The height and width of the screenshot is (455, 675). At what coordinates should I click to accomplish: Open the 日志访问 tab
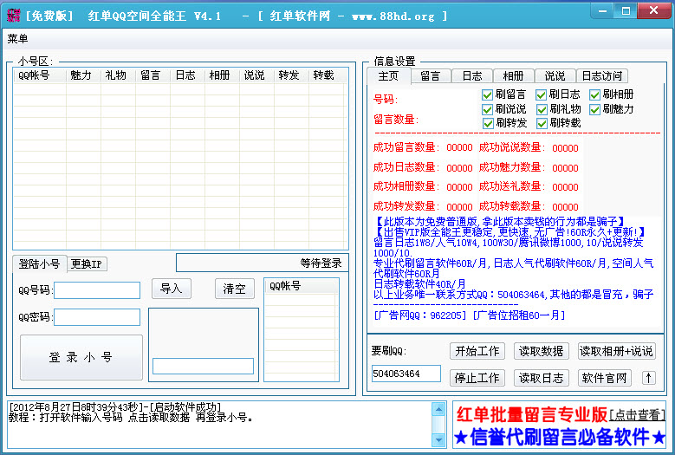pyautogui.click(x=602, y=76)
